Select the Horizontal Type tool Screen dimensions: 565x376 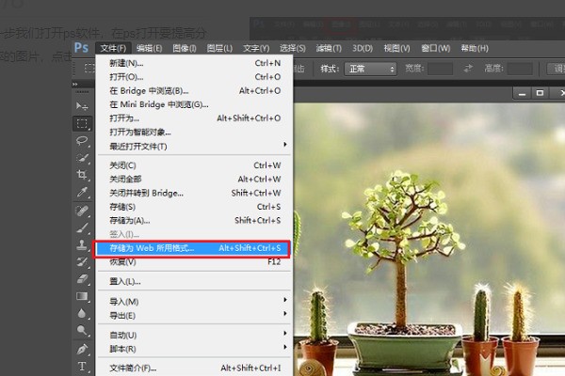click(82, 366)
